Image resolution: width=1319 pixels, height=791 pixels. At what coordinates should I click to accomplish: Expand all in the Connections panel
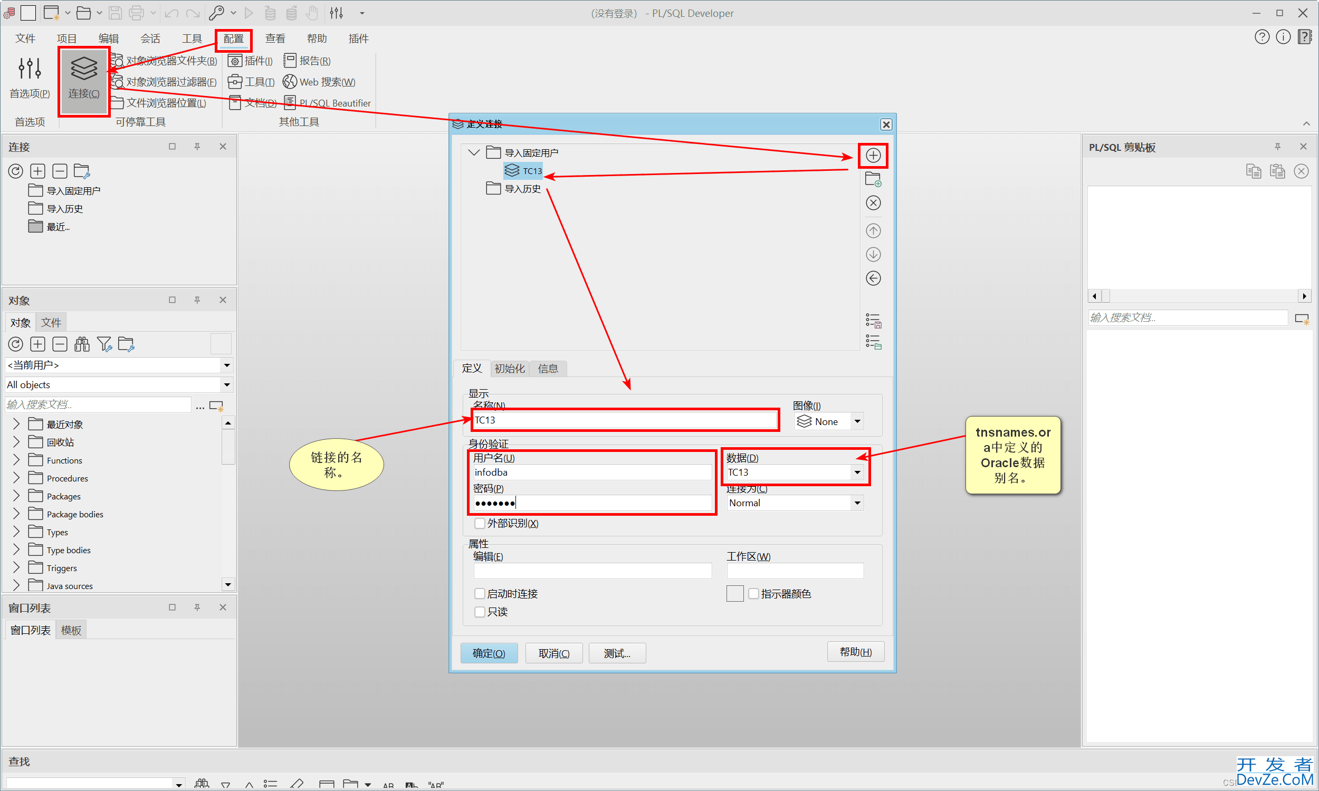click(x=37, y=171)
